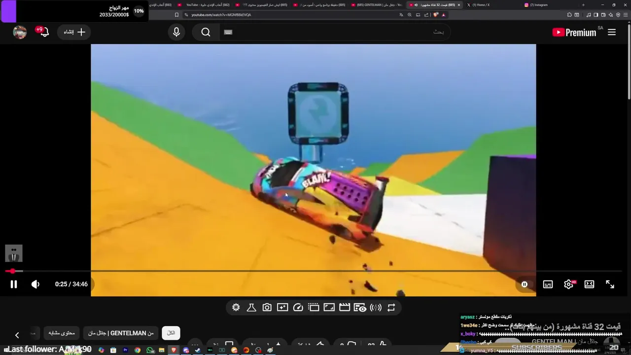Start voice search microphone
The image size is (631, 355).
pyautogui.click(x=176, y=32)
